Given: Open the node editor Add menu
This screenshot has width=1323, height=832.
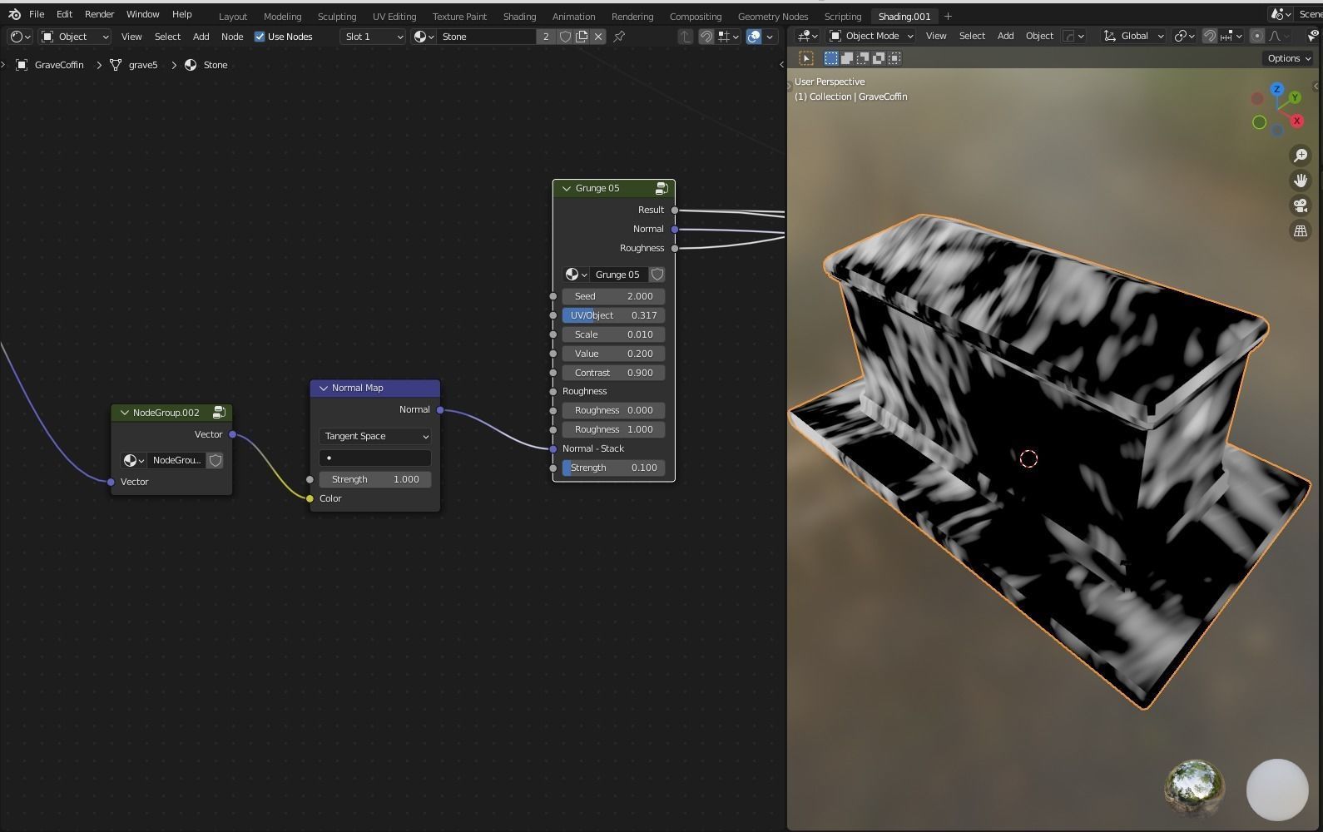Looking at the screenshot, I should click(x=201, y=37).
